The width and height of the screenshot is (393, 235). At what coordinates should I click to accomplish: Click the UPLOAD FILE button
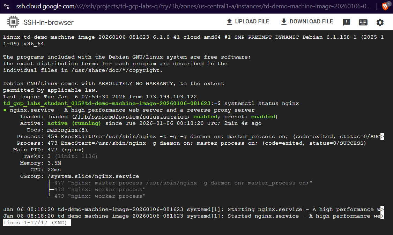(x=248, y=22)
